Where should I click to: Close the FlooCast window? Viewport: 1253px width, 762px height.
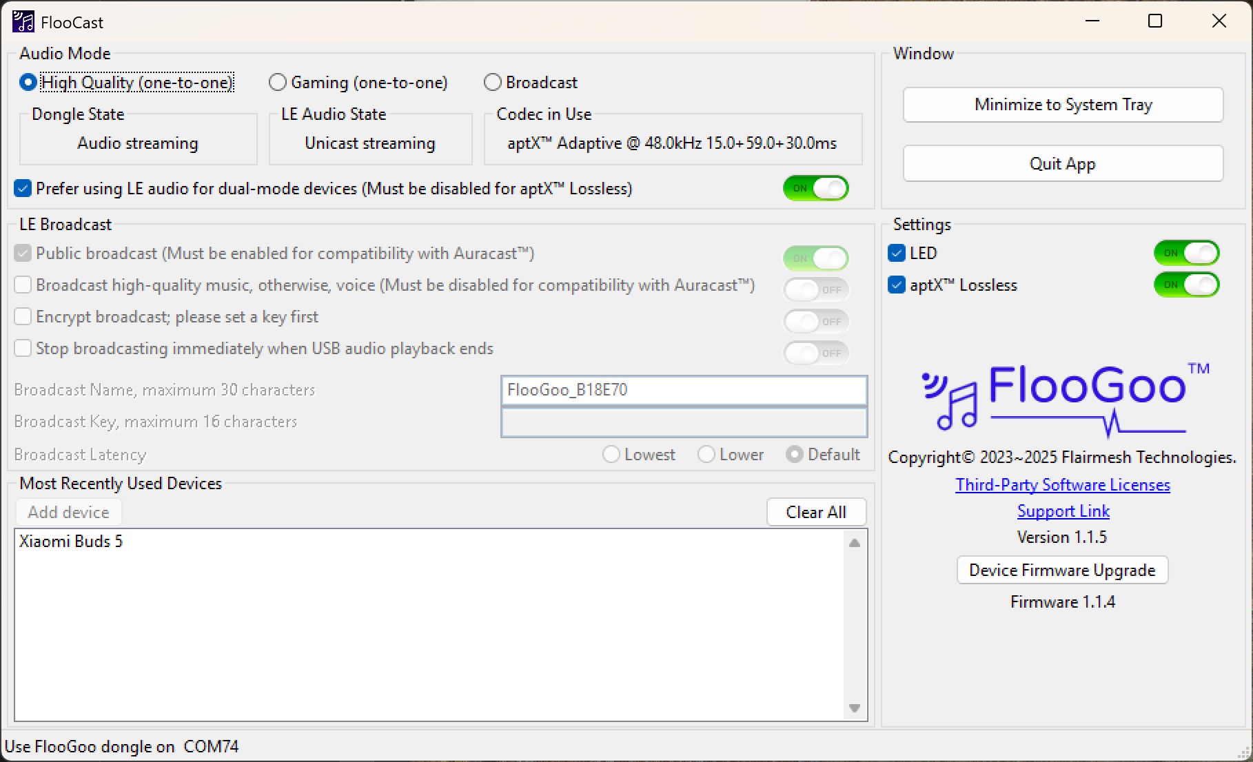tap(1219, 21)
